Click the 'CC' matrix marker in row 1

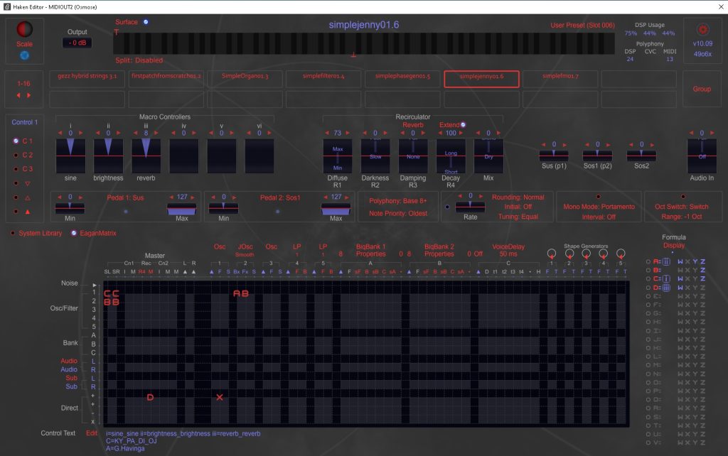tap(112, 293)
